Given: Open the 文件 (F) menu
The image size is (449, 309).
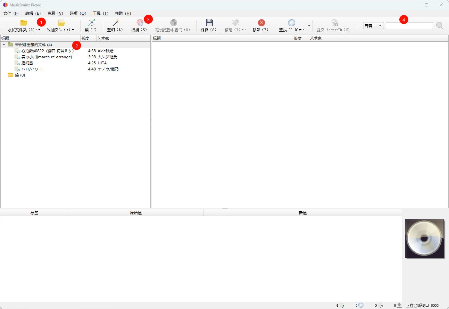Looking at the screenshot, I should click(11, 13).
